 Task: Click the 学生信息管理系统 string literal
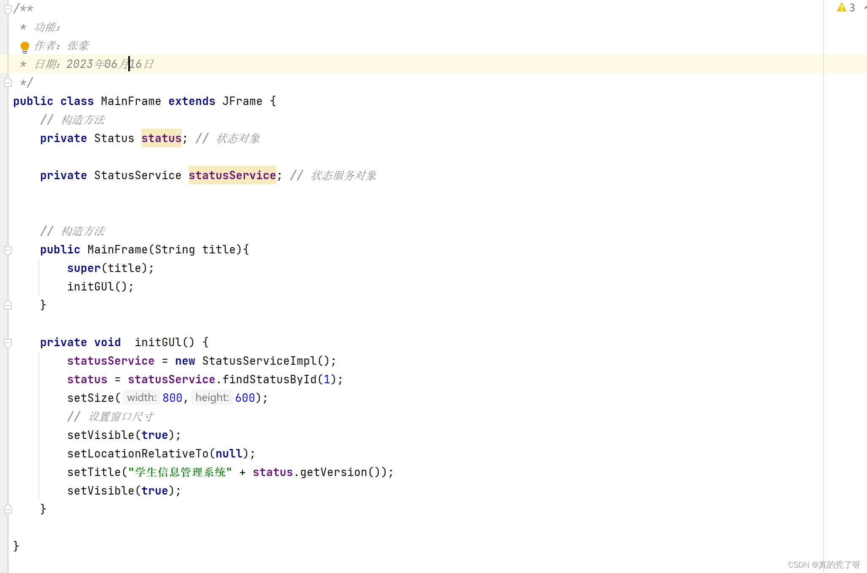click(180, 472)
